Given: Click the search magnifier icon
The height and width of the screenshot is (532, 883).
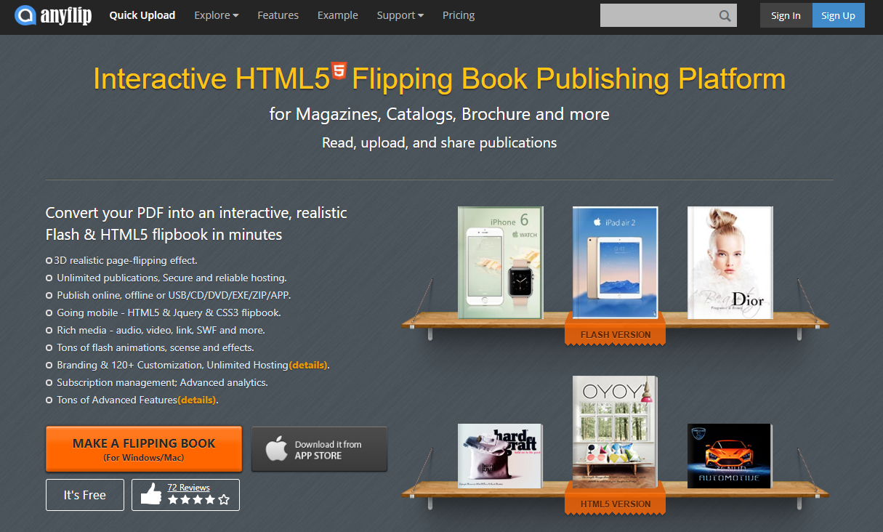Looking at the screenshot, I should (x=725, y=16).
